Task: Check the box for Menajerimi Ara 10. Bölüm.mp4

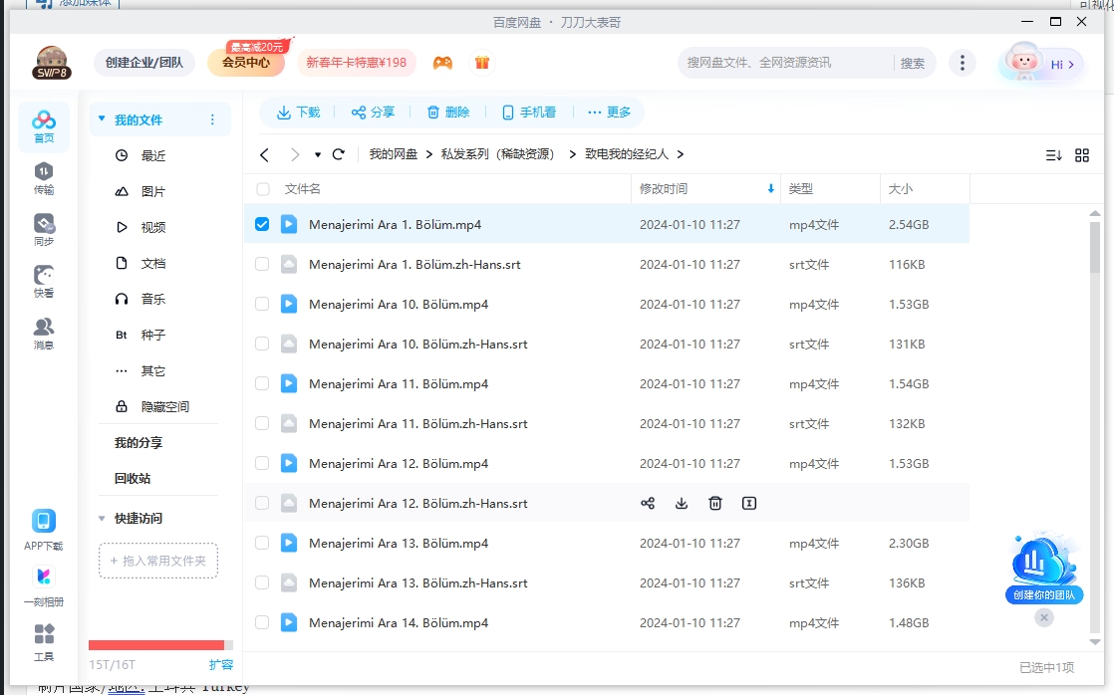Action: [x=262, y=304]
